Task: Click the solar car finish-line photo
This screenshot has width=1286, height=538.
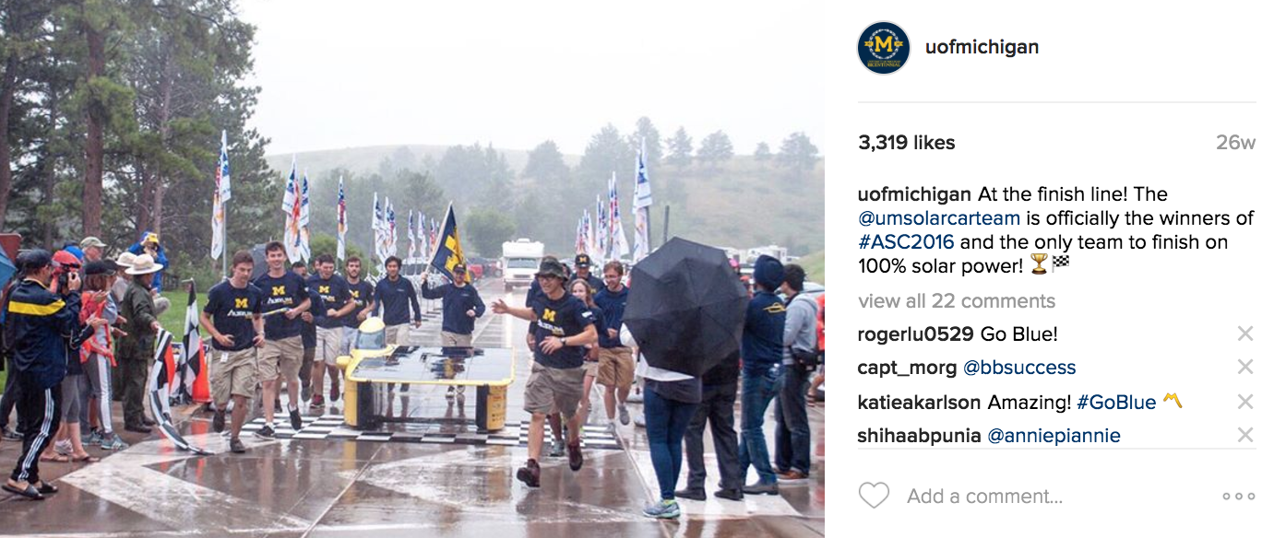Action: click(x=412, y=269)
